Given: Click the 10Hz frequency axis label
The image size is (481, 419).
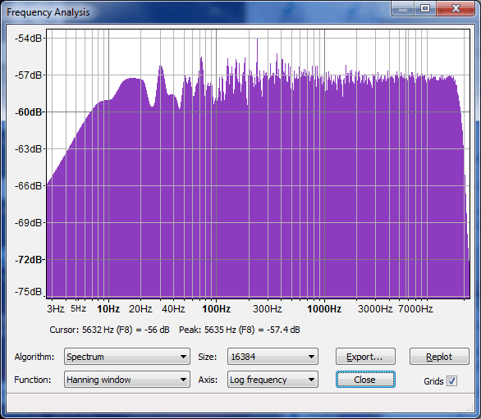Looking at the screenshot, I should pos(108,308).
